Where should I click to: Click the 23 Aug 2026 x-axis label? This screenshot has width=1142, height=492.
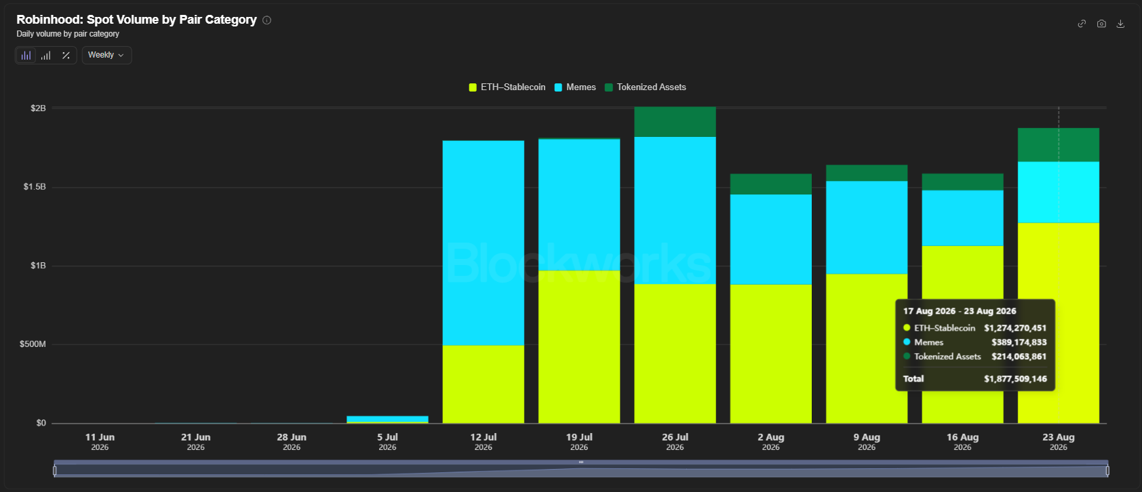pyautogui.click(x=1059, y=442)
